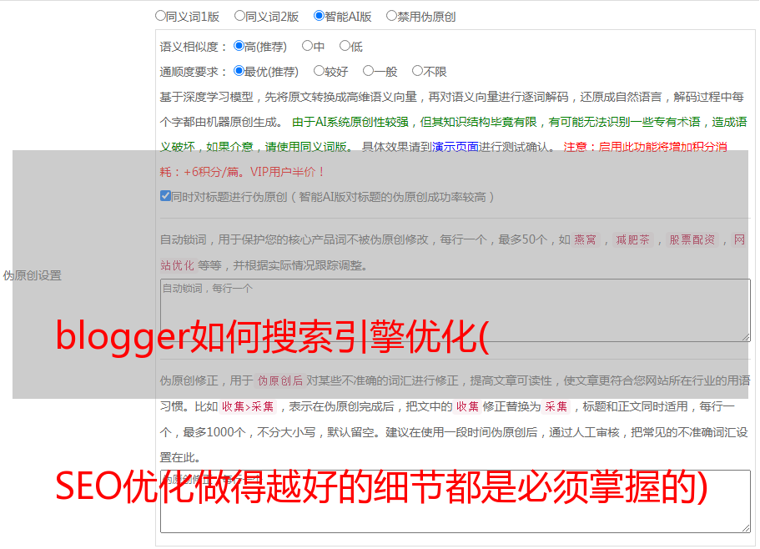
Task: Click the 收集>采集 example rule
Action: [x=248, y=406]
